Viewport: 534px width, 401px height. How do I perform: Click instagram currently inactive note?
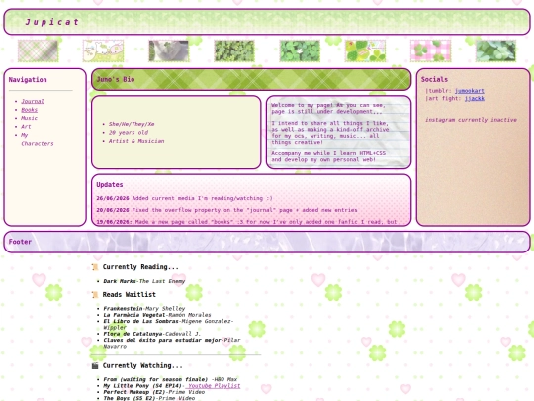click(471, 120)
